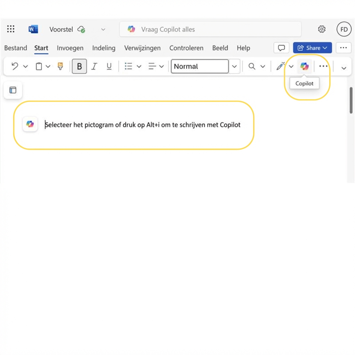The width and height of the screenshot is (355, 355).
Task: Click the FD account avatar
Action: pyautogui.click(x=344, y=29)
